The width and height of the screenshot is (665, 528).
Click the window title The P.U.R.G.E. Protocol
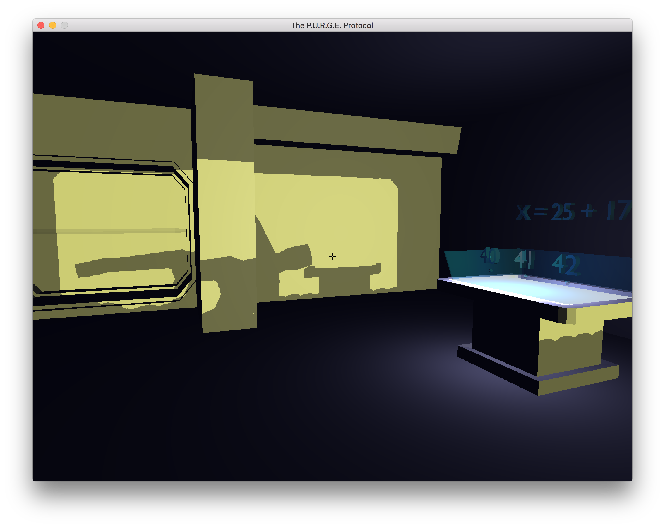coord(332,25)
